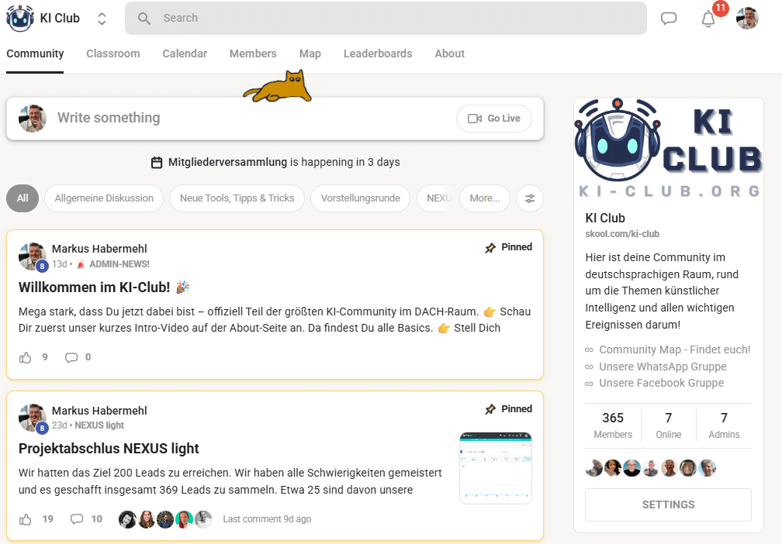
Task: Open comments on the Willkommen post
Action: [x=71, y=357]
